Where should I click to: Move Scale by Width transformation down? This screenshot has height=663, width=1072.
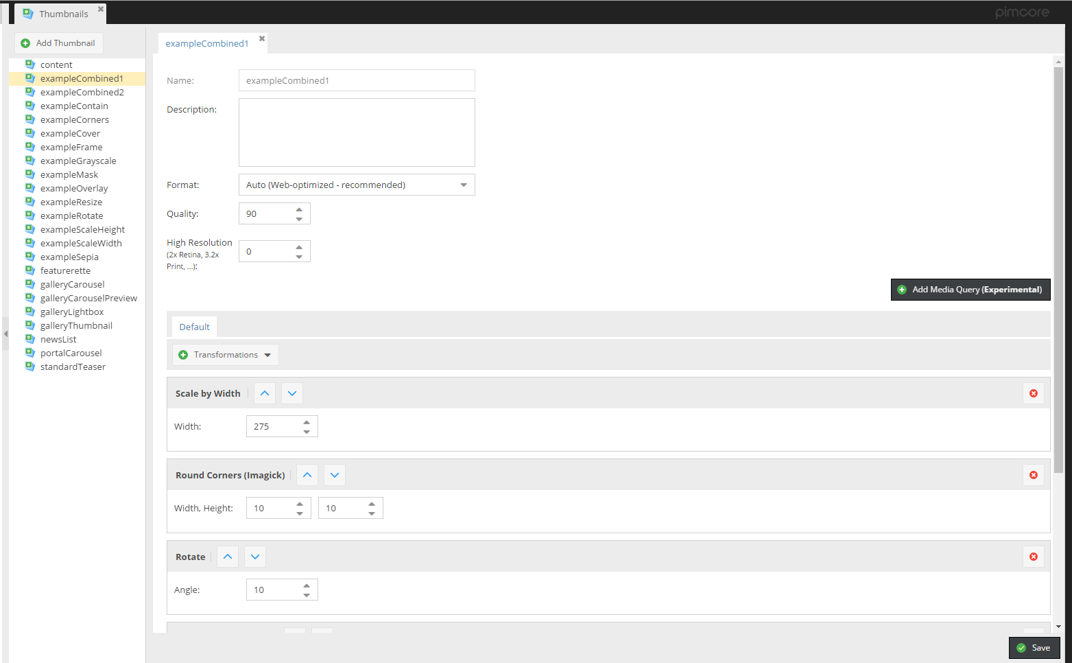click(292, 393)
